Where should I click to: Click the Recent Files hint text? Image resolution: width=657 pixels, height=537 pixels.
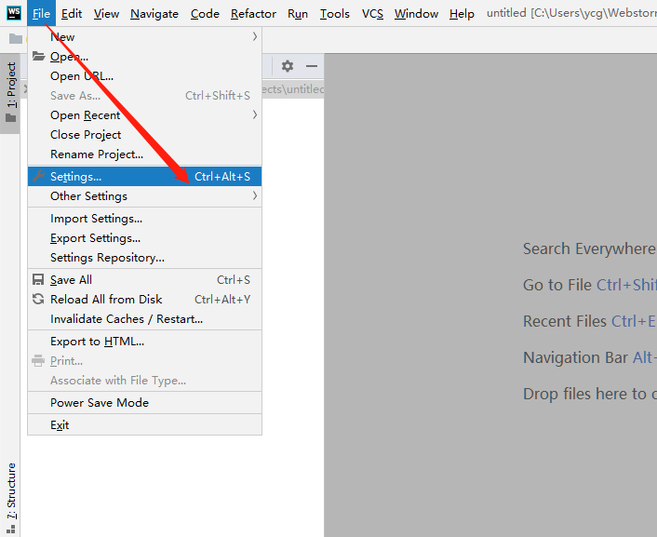point(565,321)
